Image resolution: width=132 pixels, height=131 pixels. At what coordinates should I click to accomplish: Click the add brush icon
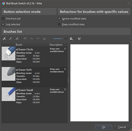pos(4,38)
